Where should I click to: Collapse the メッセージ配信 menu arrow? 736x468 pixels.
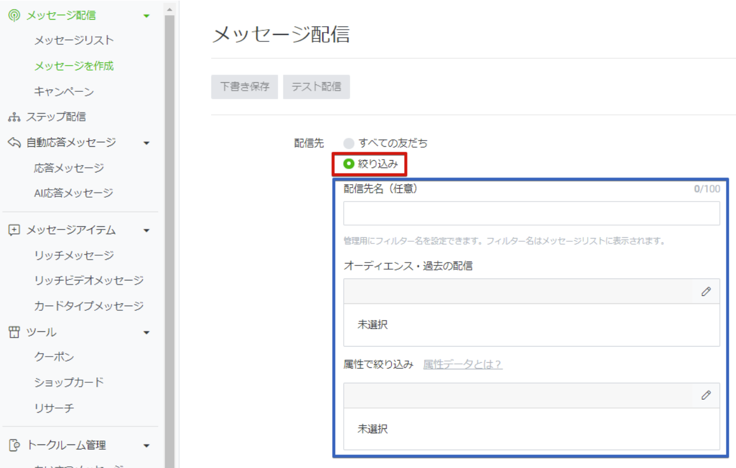coord(147,16)
